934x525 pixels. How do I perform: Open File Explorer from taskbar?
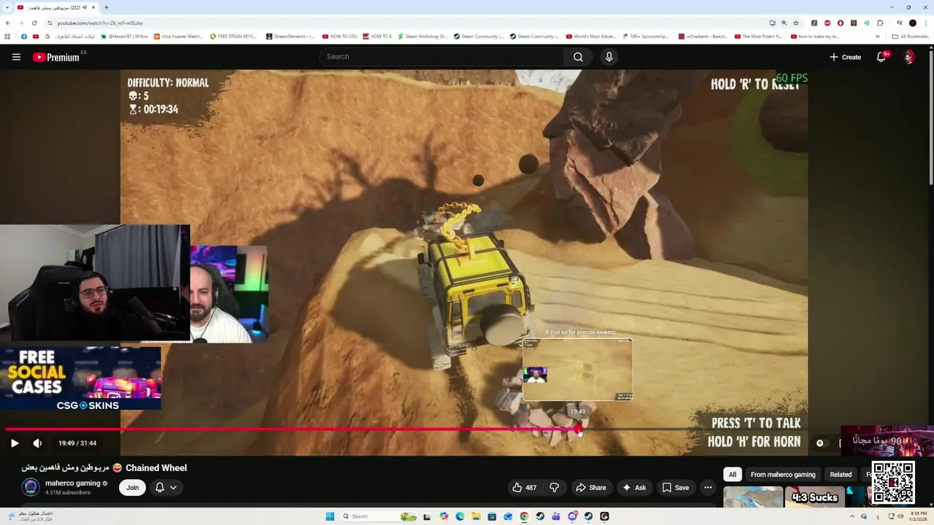pyautogui.click(x=476, y=516)
